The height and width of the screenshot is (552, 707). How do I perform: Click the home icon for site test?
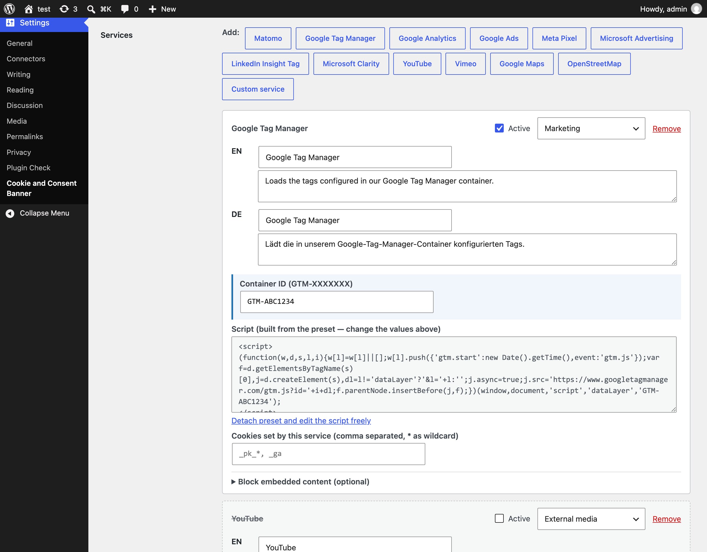[29, 9]
